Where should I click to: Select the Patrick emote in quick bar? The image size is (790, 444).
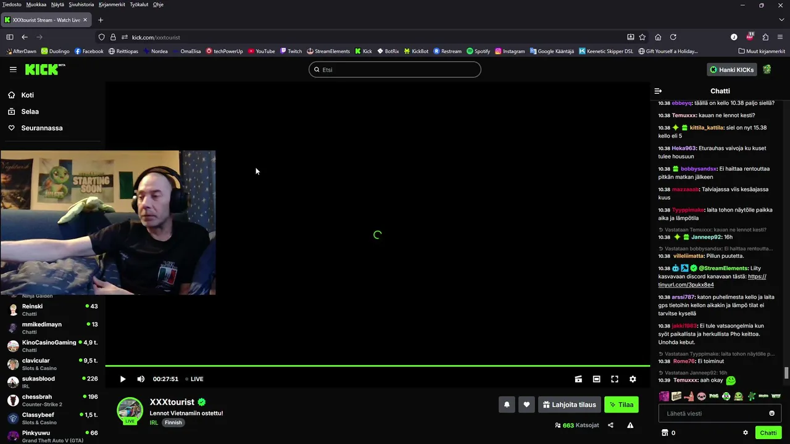tap(689, 396)
